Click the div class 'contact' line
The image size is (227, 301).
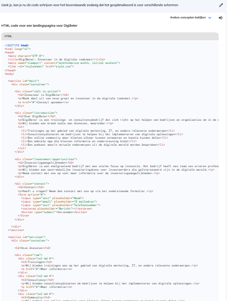32,184
